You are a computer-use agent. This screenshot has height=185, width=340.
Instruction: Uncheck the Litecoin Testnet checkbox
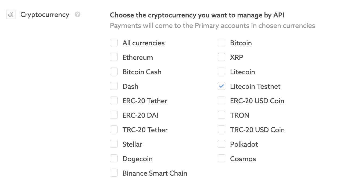click(x=221, y=86)
